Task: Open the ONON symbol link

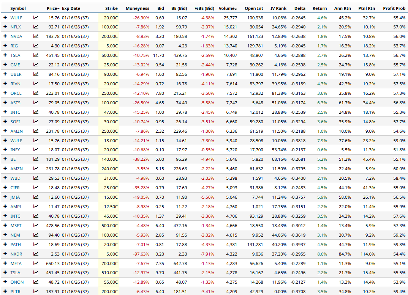Action: pyautogui.click(x=17, y=282)
